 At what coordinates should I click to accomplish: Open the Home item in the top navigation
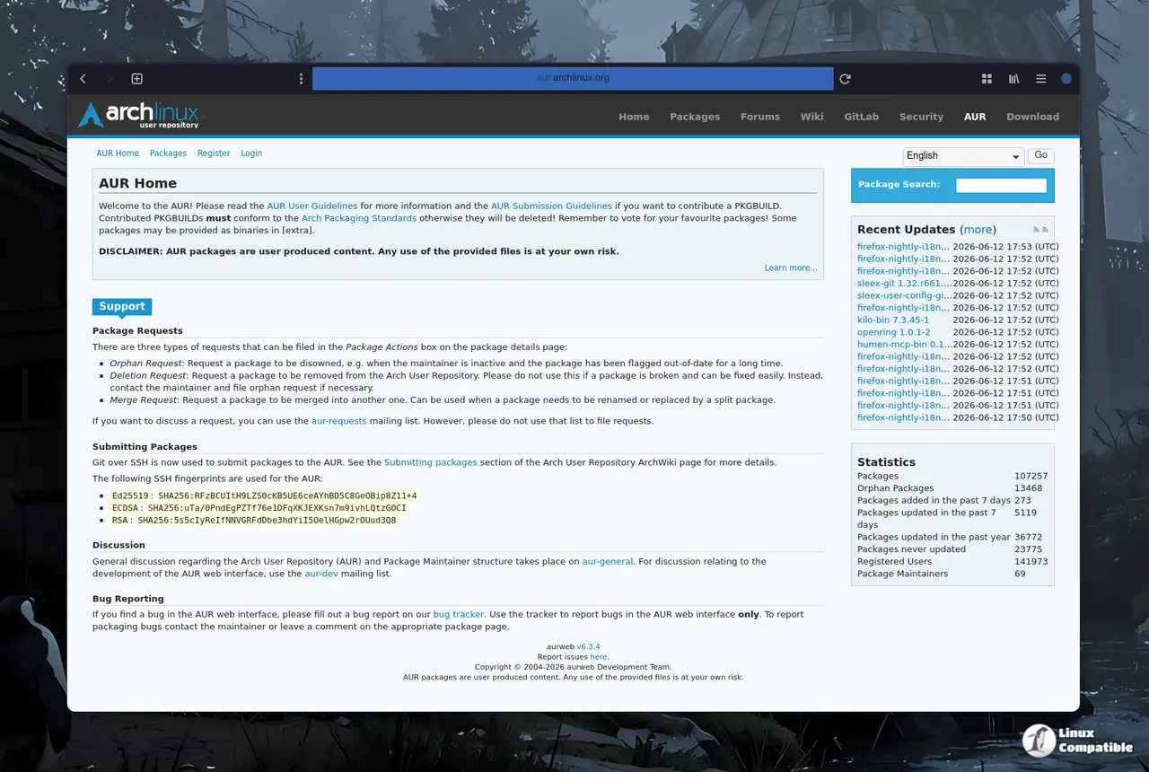pyautogui.click(x=634, y=117)
